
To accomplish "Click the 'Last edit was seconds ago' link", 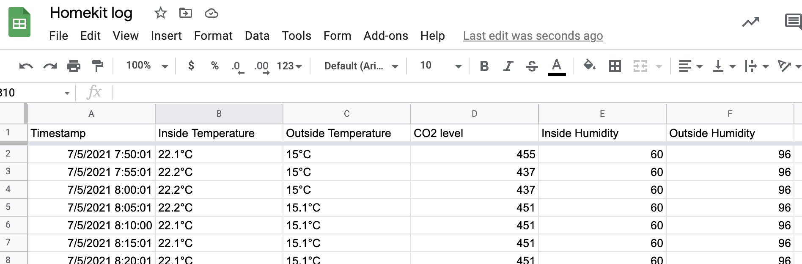I will [x=533, y=36].
